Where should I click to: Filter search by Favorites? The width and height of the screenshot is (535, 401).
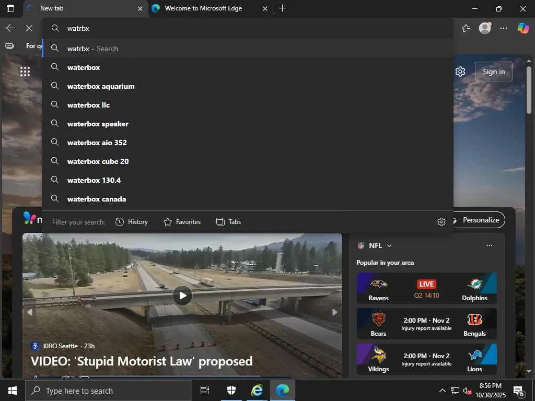[182, 222]
